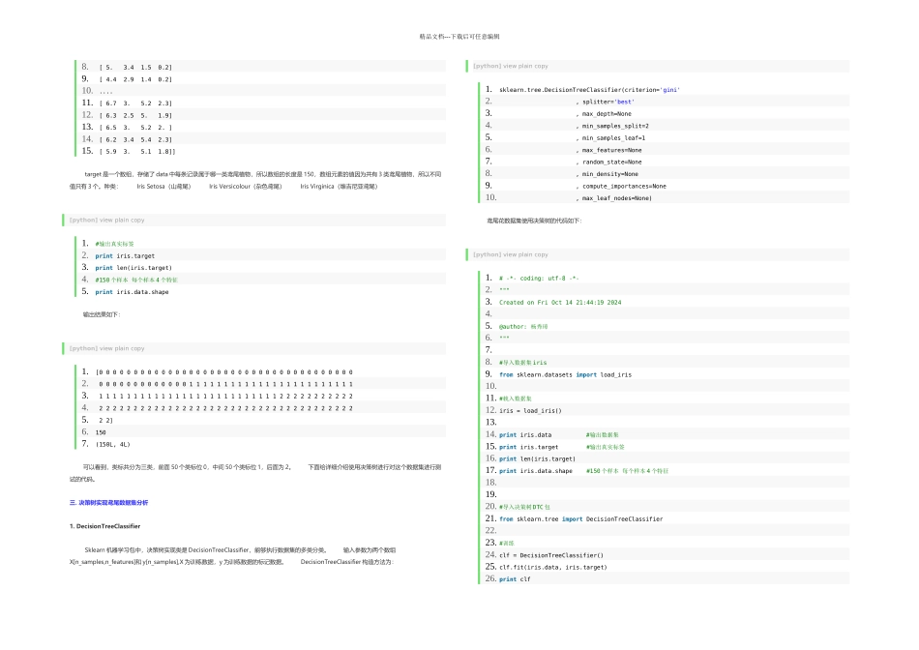Click the comment '#导入数据集 iris'
Image resolution: width=919 pixels, height=650 pixels.
(522, 363)
